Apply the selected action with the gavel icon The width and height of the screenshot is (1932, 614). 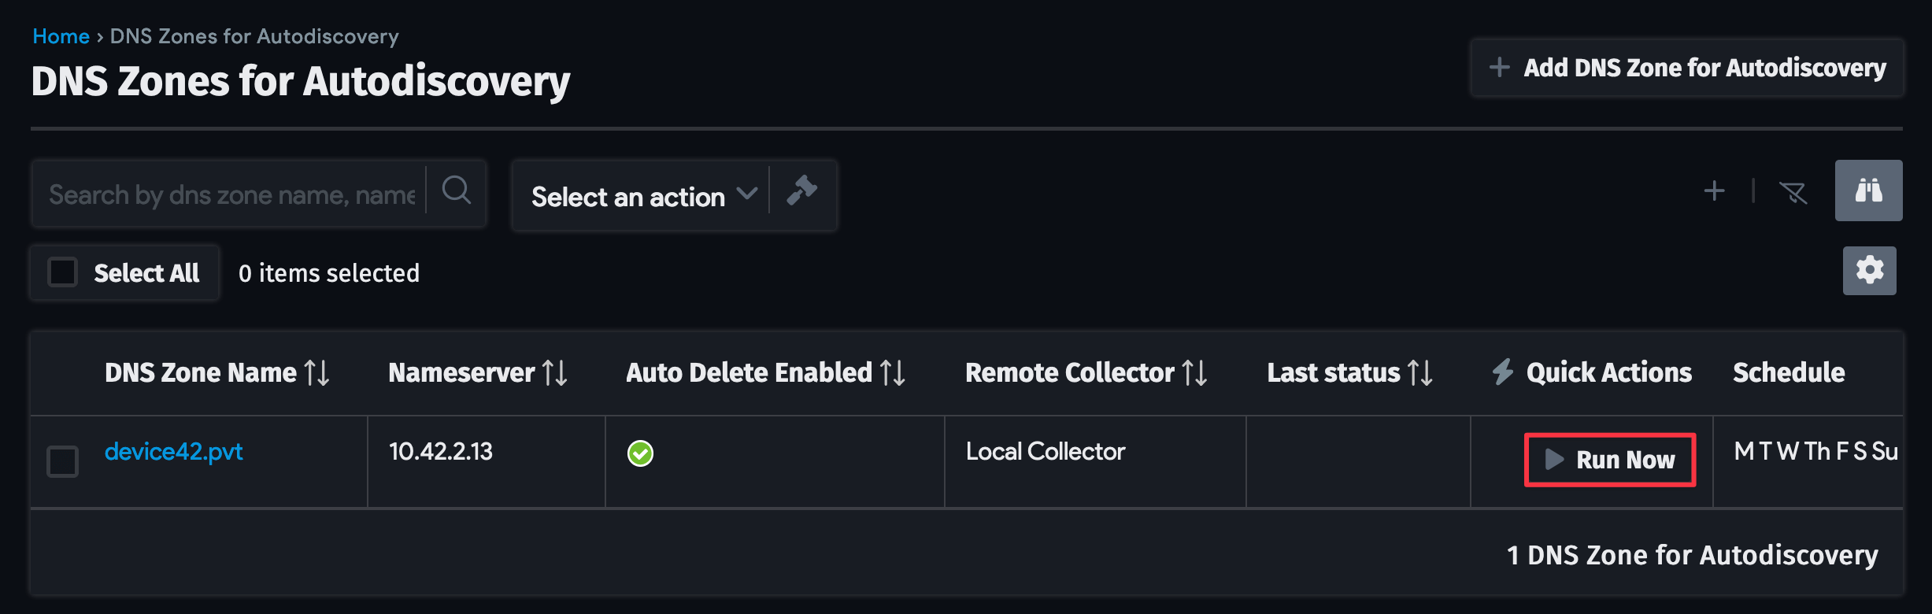coord(802,193)
